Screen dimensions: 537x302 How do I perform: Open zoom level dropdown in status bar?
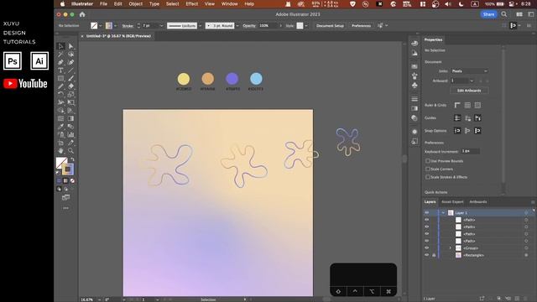[100, 299]
